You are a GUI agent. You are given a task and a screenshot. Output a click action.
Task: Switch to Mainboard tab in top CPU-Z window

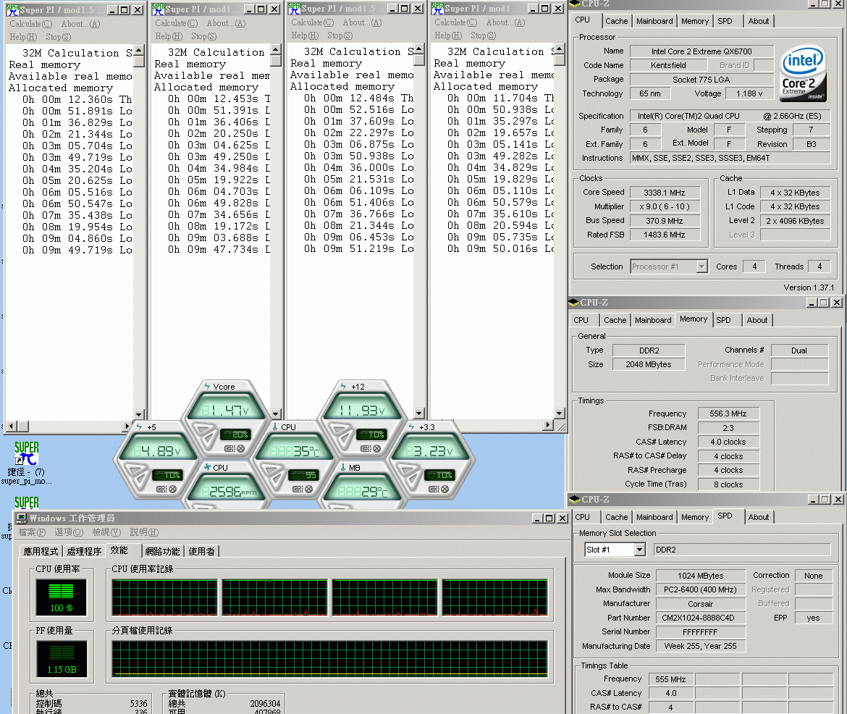click(654, 21)
